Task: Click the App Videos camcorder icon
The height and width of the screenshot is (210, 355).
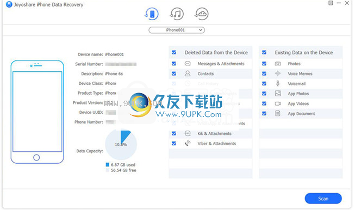Action: click(278, 103)
